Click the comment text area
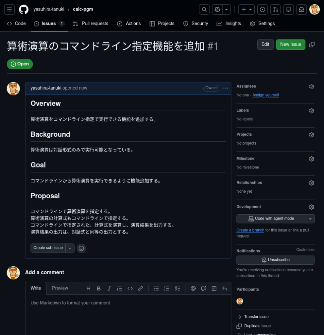The height and width of the screenshot is (335, 324). 128,314
